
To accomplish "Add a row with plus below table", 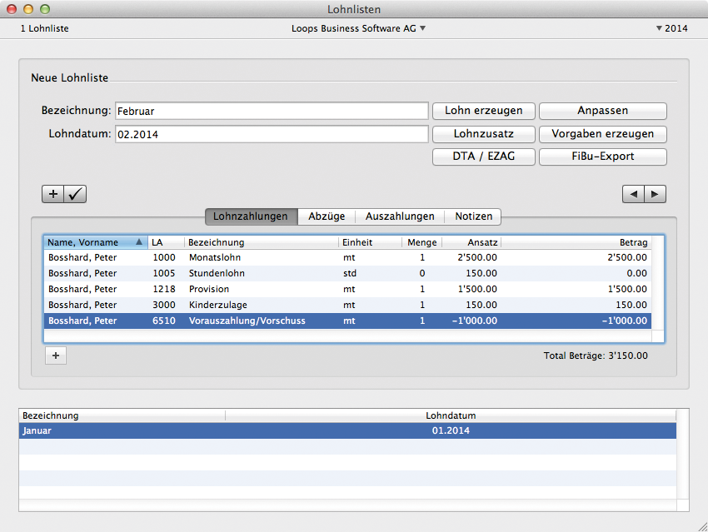I will 55,355.
